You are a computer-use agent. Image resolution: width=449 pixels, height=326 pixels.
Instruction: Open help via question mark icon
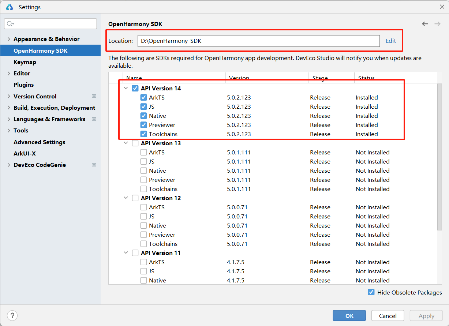12,315
